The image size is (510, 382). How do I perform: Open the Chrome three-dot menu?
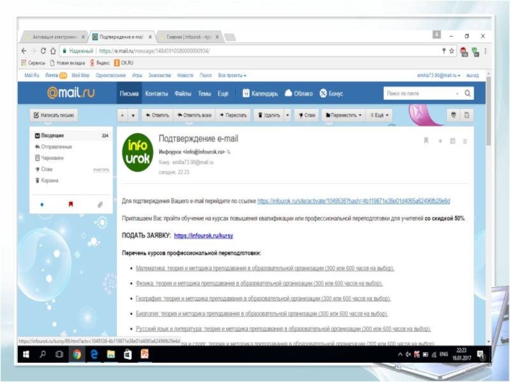coord(485,51)
